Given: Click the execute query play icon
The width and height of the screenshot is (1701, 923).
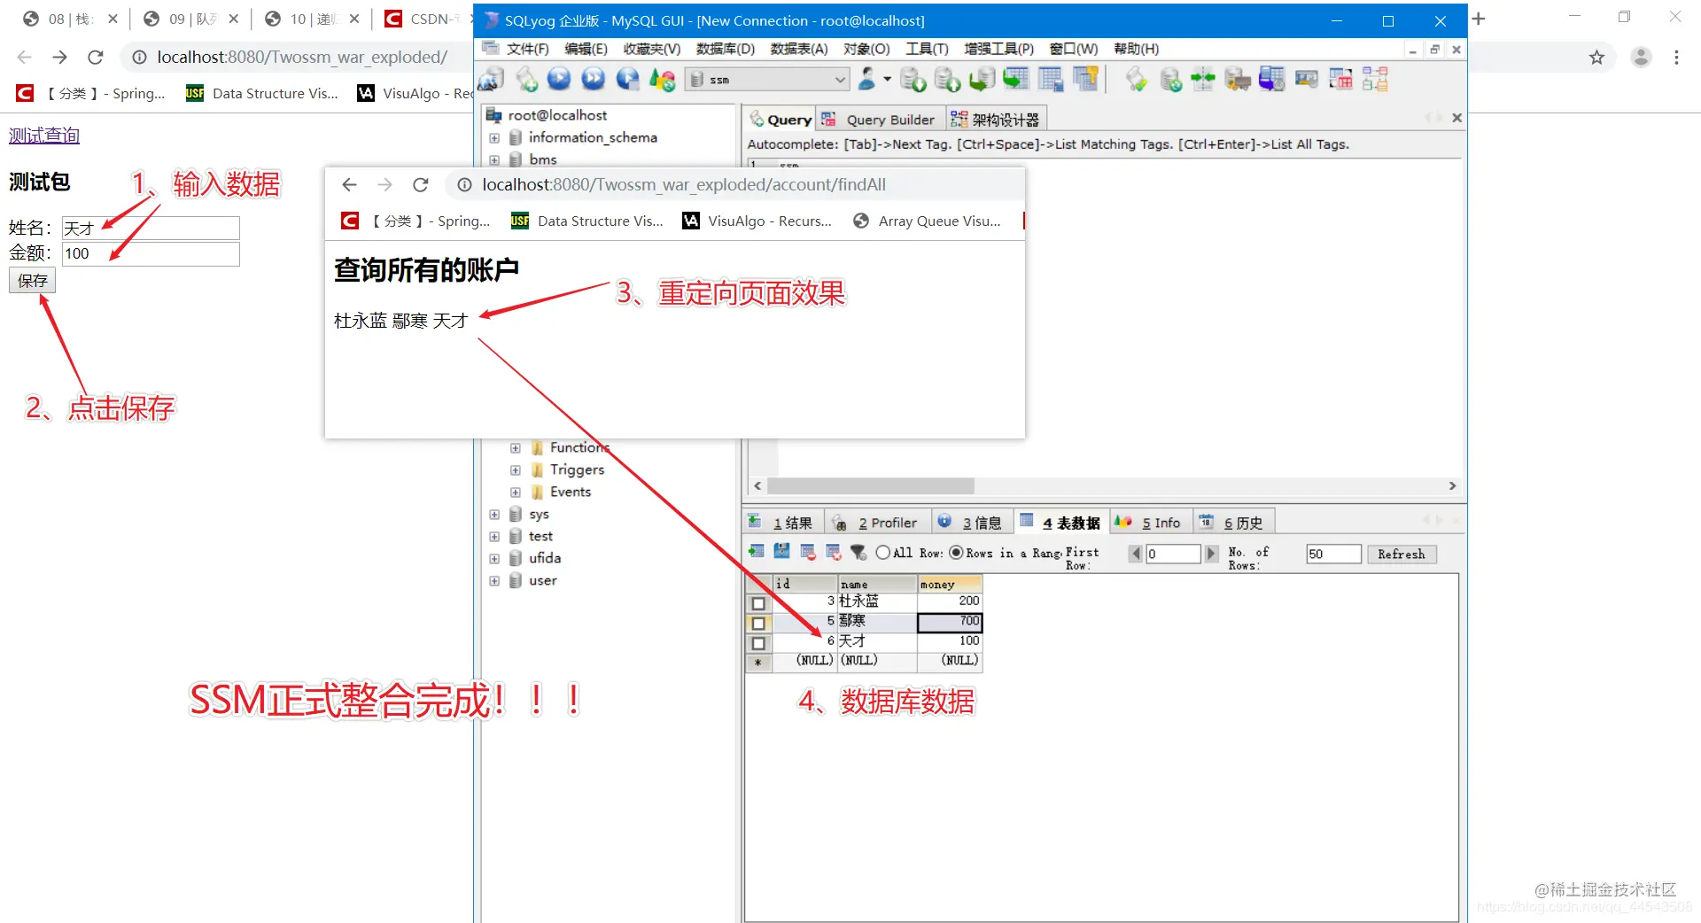Looking at the screenshot, I should pyautogui.click(x=559, y=80).
